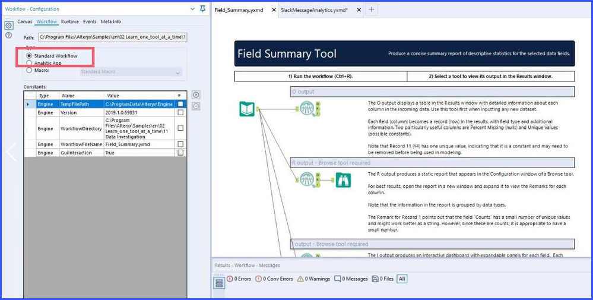
Task: Click 'Select a tool to view its output' box
Action: click(490, 76)
